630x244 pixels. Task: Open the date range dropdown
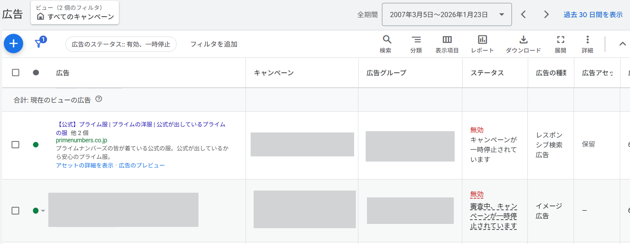coord(447,15)
